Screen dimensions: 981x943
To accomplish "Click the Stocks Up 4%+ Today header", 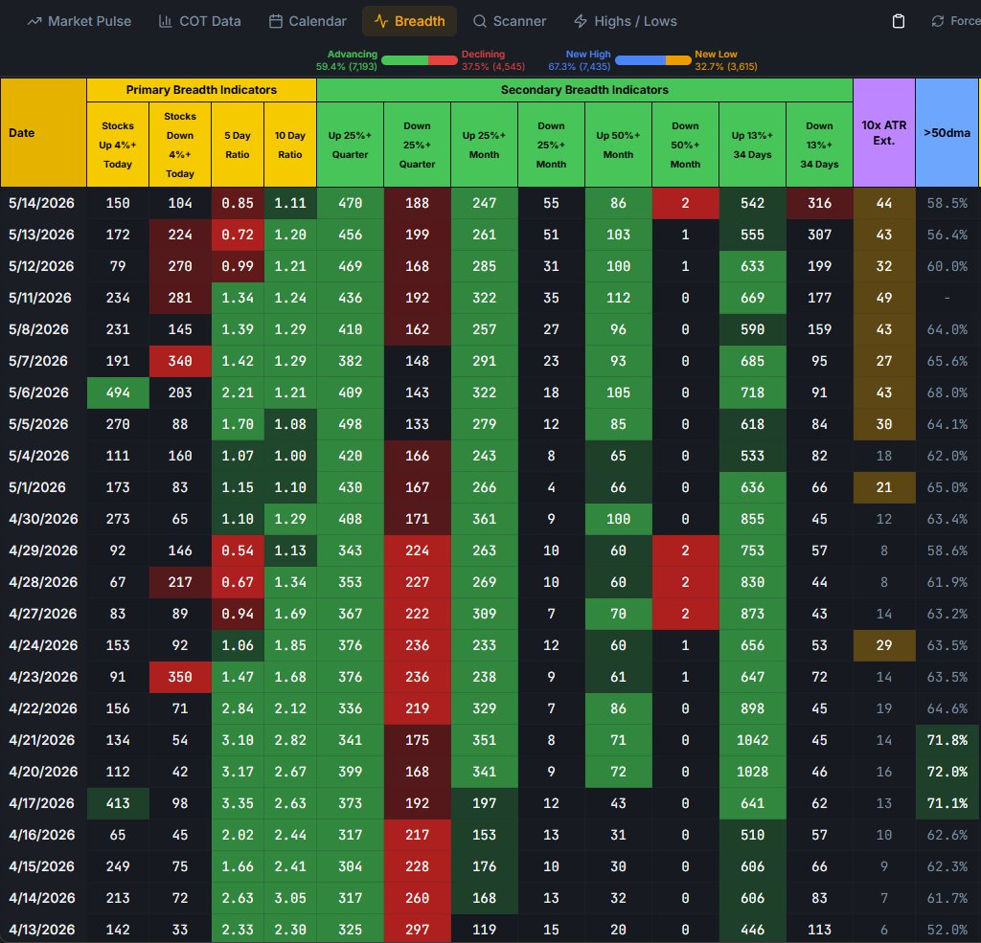I will click(x=118, y=145).
